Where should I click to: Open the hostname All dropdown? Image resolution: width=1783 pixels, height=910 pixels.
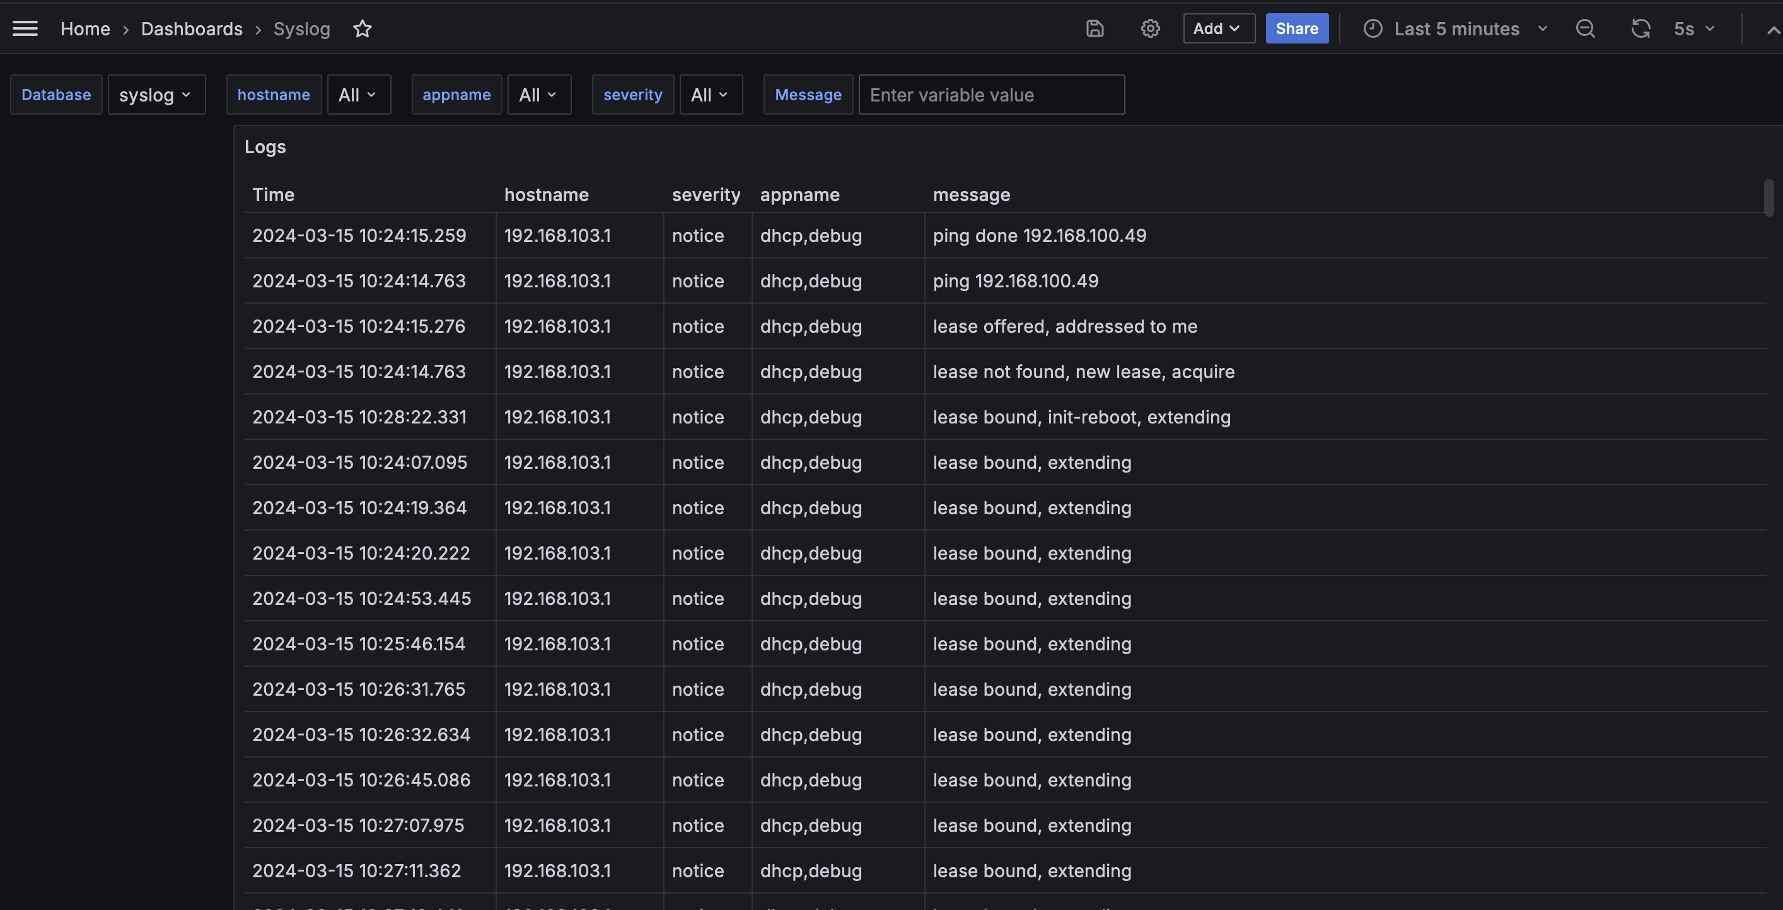coord(358,95)
